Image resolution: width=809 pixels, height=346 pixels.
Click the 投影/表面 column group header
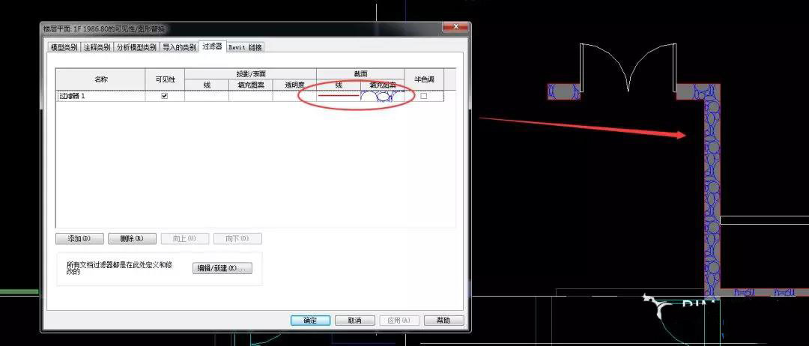coord(250,73)
